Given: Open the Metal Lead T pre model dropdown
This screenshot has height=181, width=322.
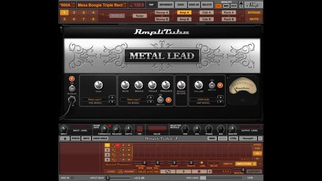Looking at the screenshot, I should point(95,100).
